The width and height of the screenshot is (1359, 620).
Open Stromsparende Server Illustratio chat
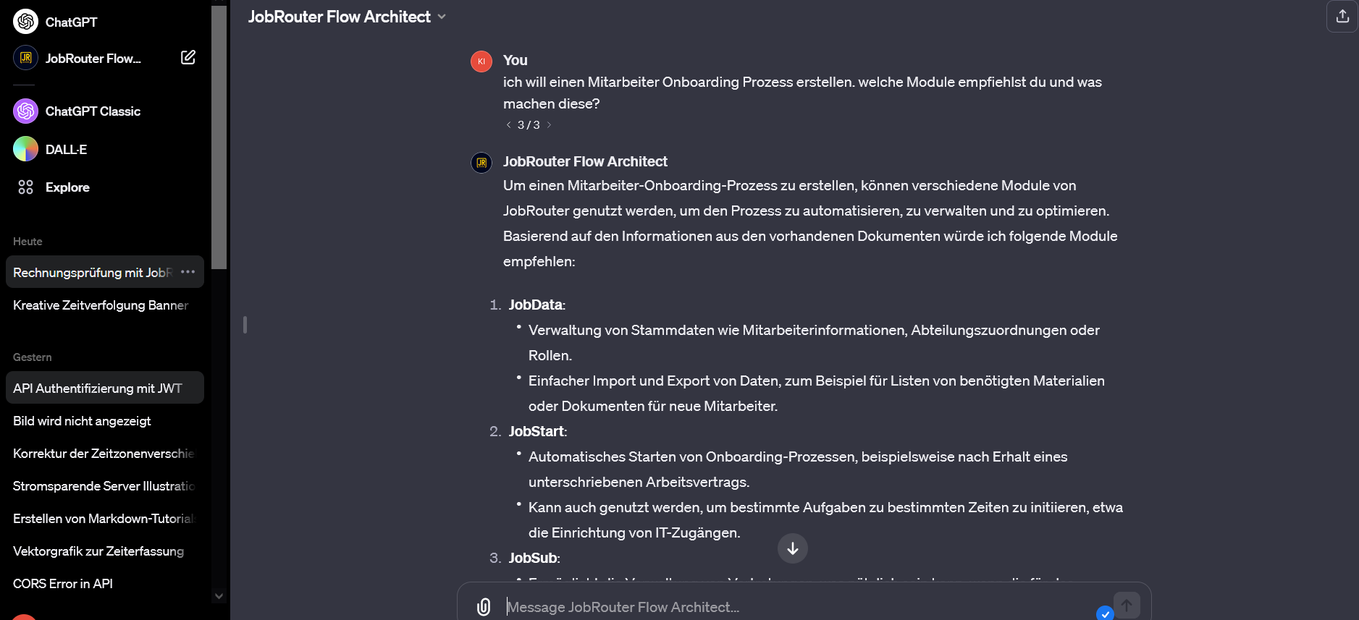tap(105, 485)
